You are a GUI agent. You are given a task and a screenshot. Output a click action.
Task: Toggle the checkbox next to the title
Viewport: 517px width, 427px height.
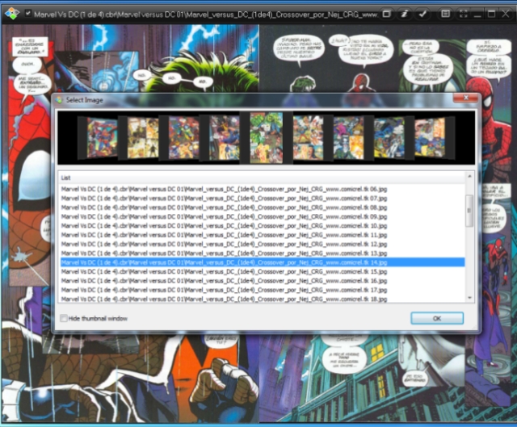[x=28, y=13]
